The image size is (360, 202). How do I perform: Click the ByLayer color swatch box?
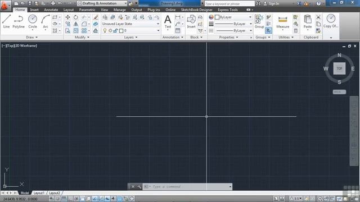pos(217,17)
